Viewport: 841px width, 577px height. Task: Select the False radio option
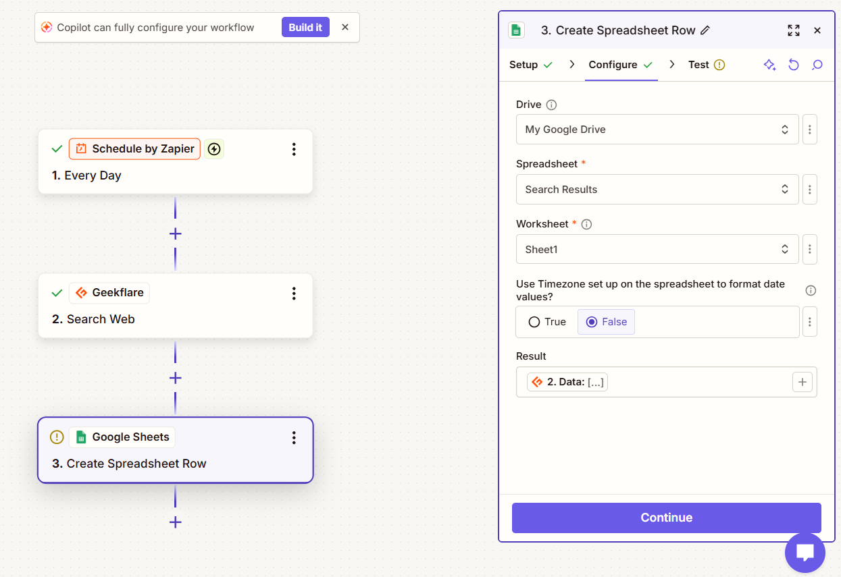click(606, 322)
